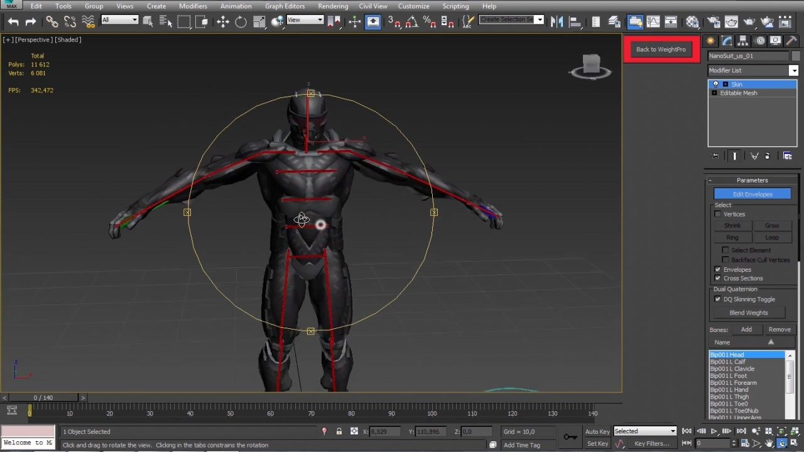Click the Undo arrow icon
Viewport: 804px width, 452px height.
[13, 22]
